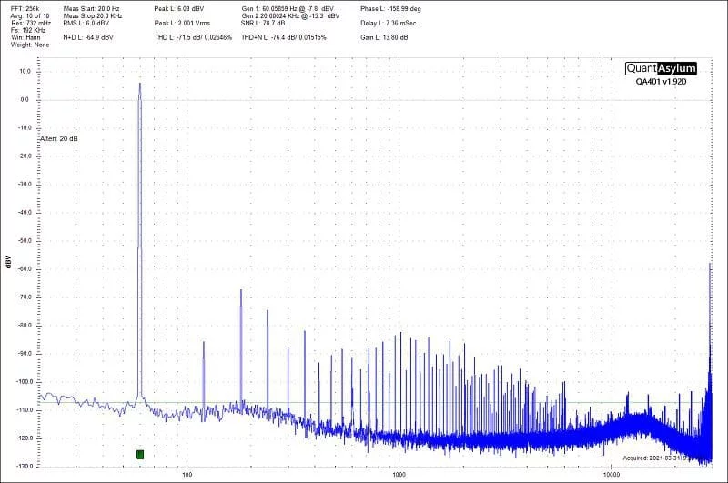The image size is (728, 483).
Task: Click the '-20.0' y-axis label
Action: (24, 156)
